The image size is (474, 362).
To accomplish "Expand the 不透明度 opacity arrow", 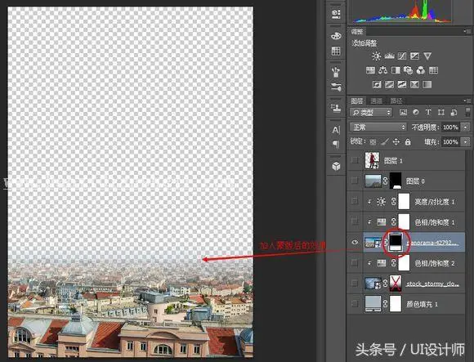I will pyautogui.click(x=466, y=127).
